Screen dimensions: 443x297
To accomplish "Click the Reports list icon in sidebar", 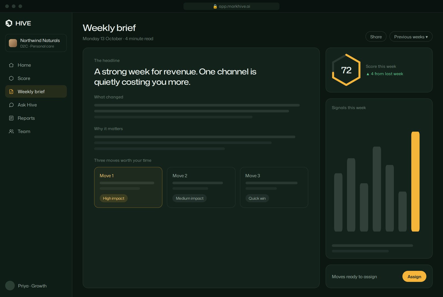I will click(11, 118).
